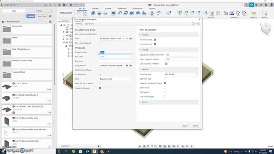The width and height of the screenshot is (274, 154).
Task: Collapse the General group
Action: click(x=140, y=69)
